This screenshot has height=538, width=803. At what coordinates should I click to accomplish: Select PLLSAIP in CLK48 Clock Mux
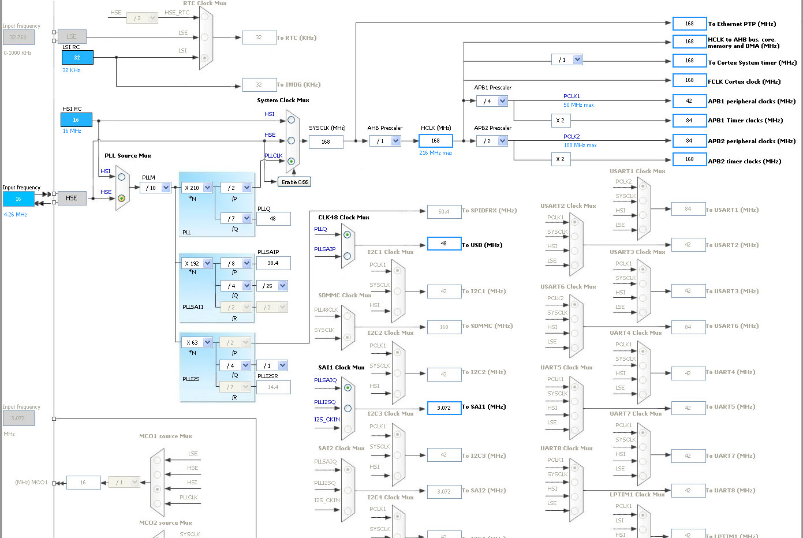(x=347, y=256)
